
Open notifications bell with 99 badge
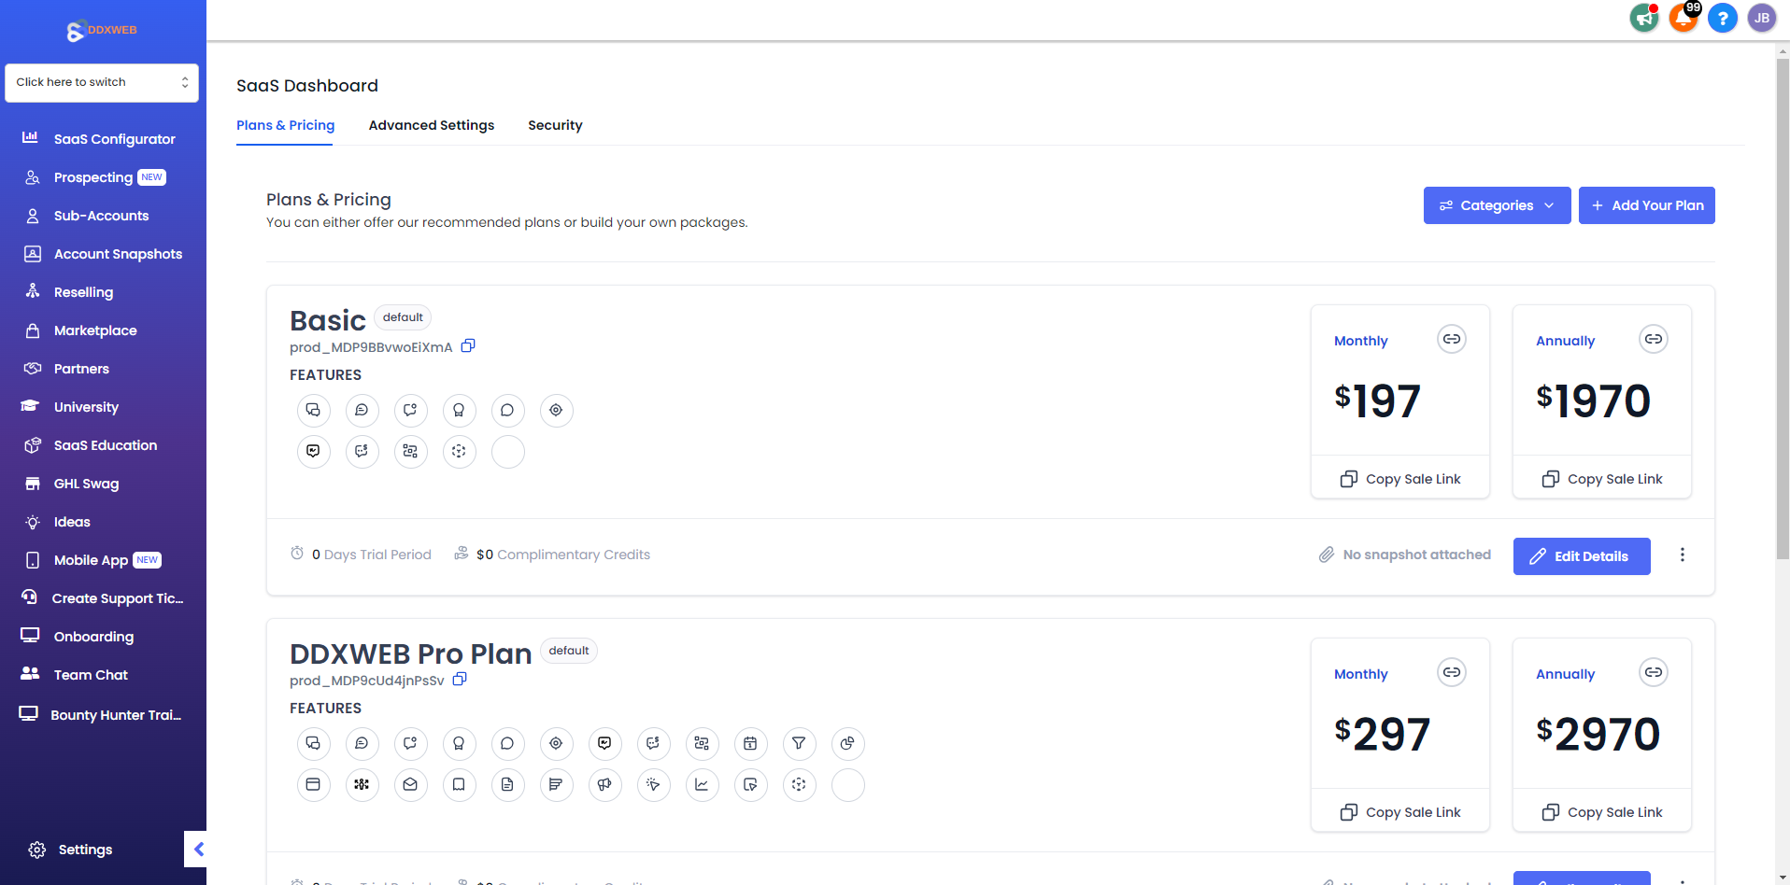point(1683,18)
